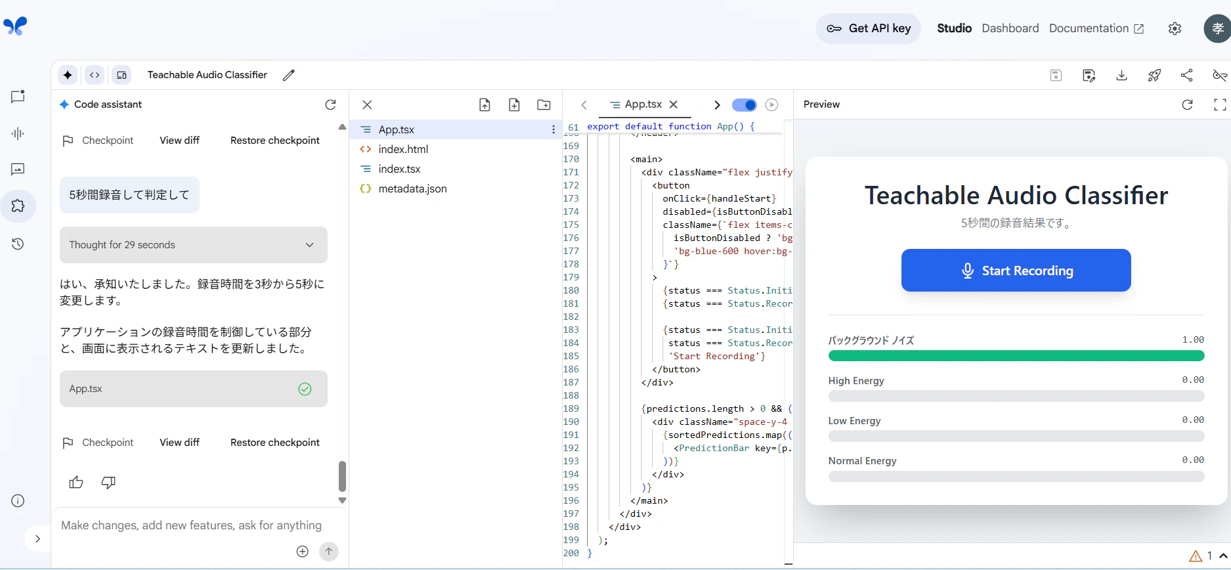Create a new folder

pyautogui.click(x=544, y=104)
